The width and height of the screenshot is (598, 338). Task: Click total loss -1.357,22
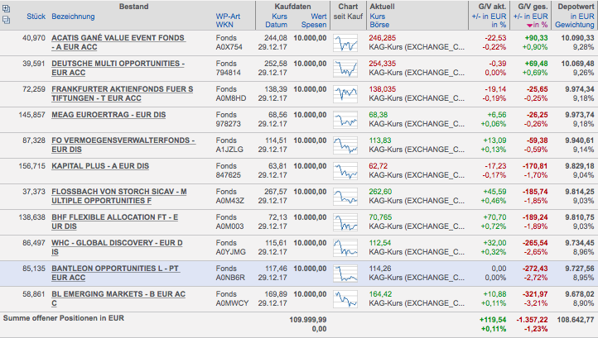coord(532,320)
